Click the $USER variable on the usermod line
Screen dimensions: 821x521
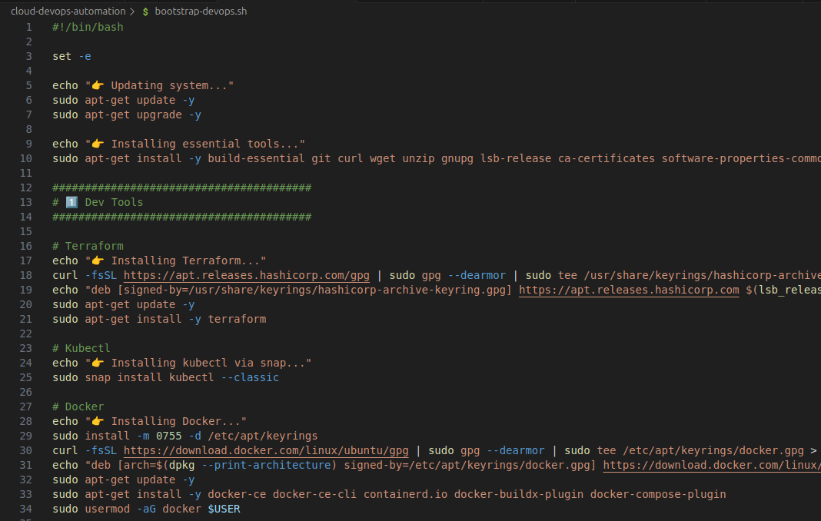click(222, 509)
